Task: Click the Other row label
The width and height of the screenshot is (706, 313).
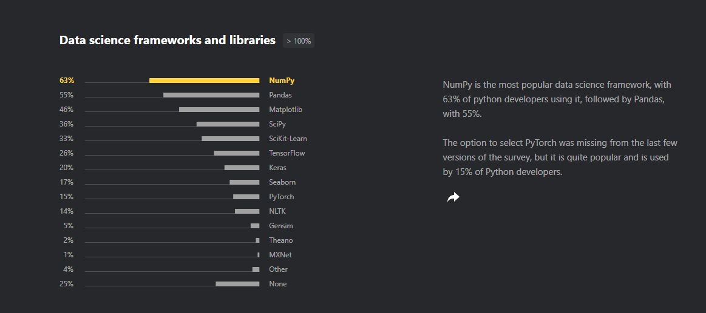Action: (279, 269)
